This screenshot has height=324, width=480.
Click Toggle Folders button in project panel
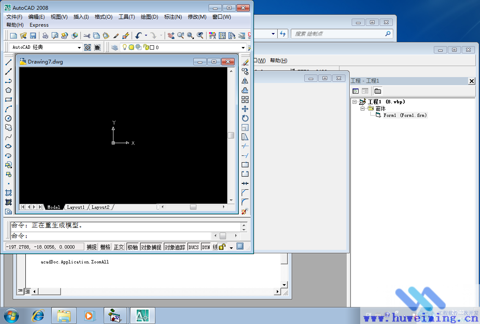tap(378, 91)
